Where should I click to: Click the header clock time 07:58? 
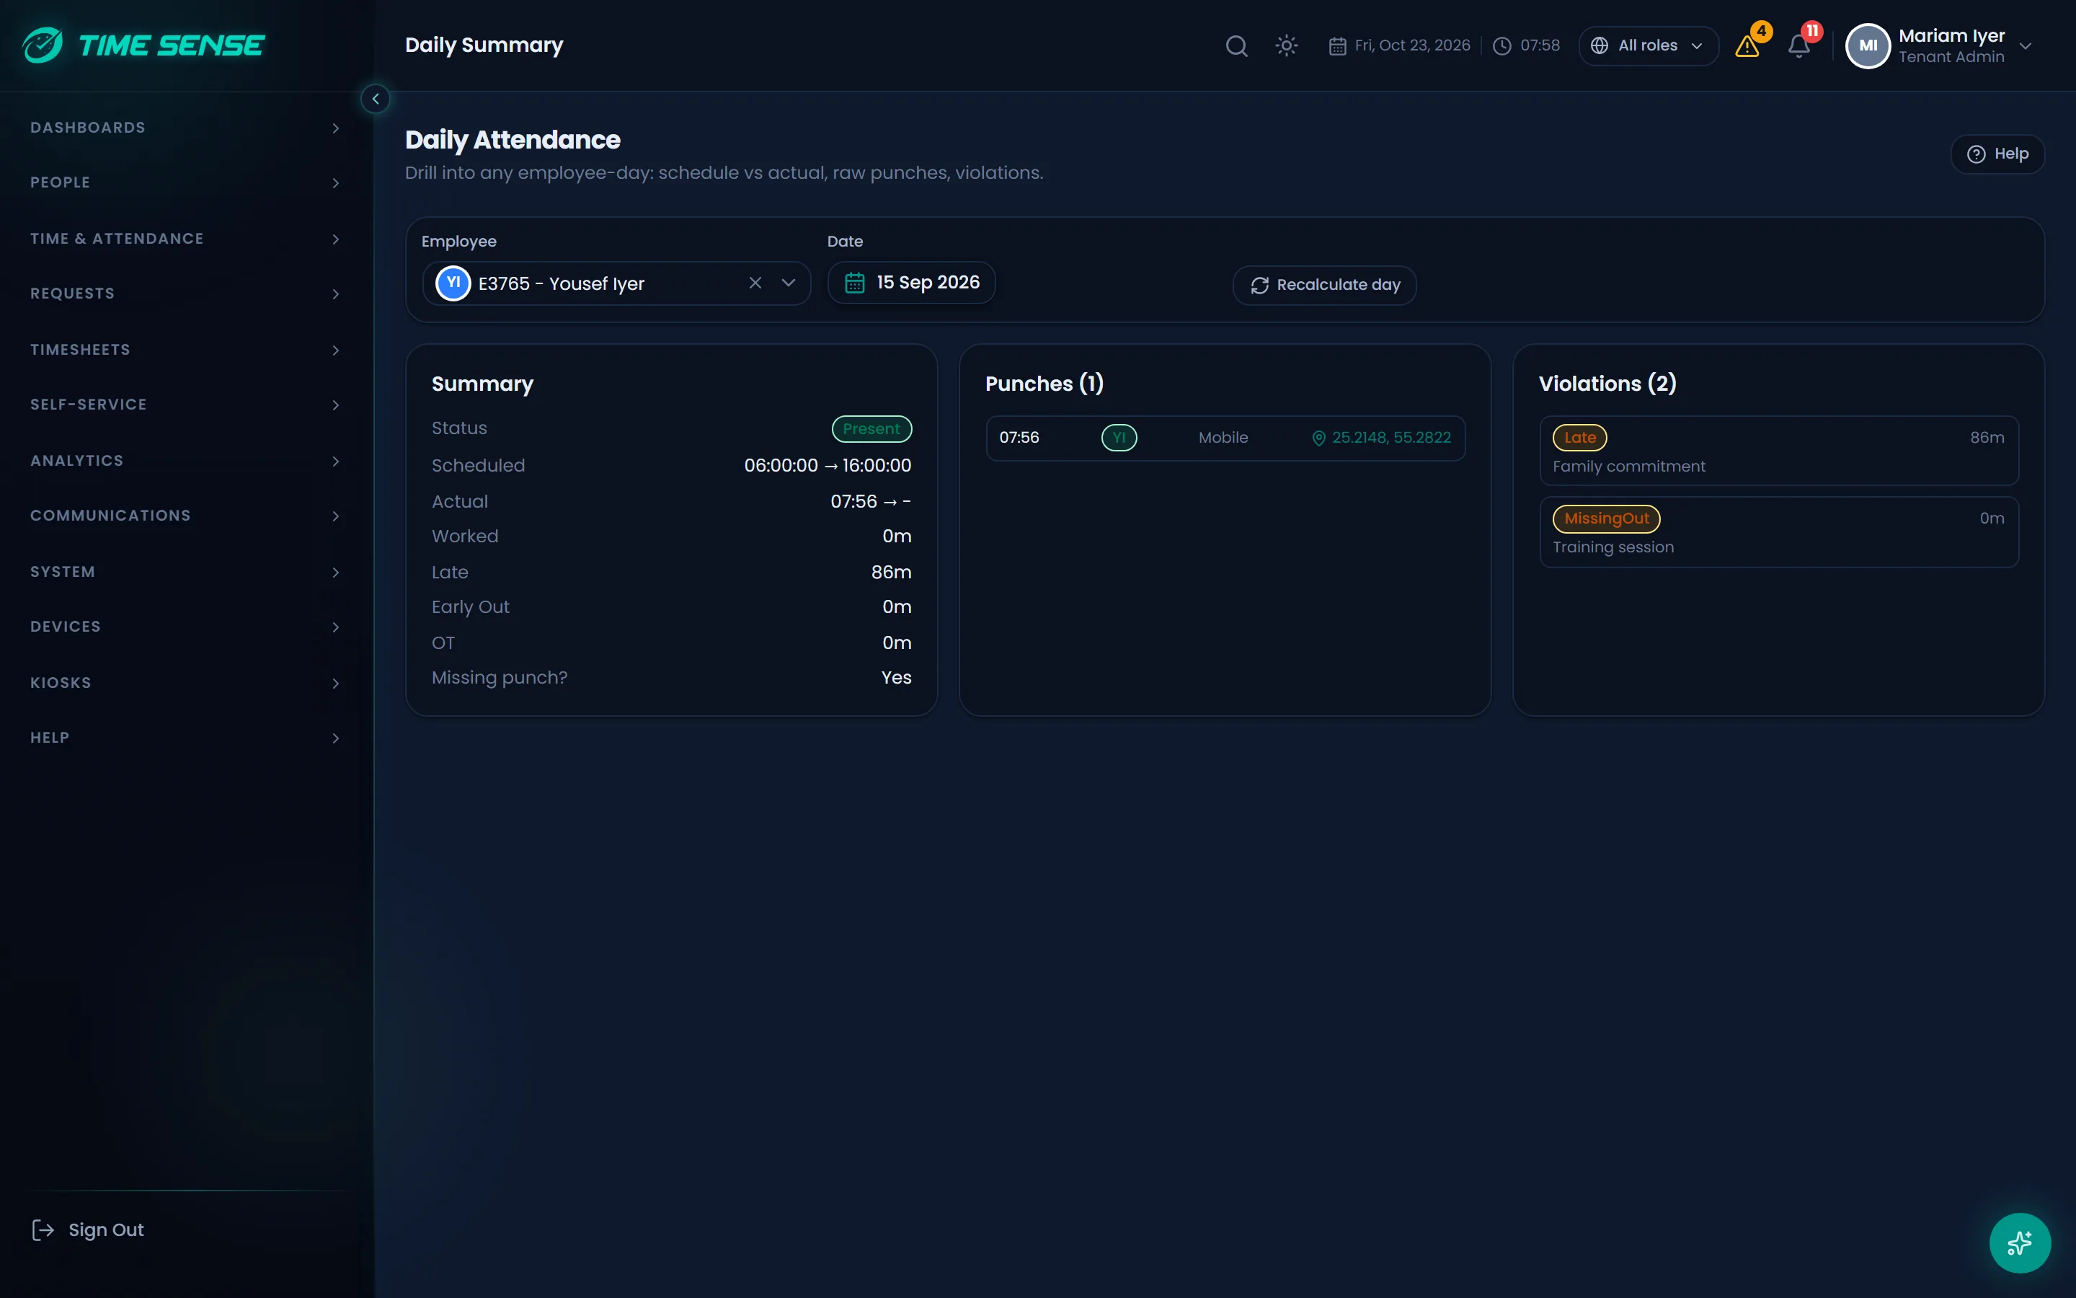tap(1526, 45)
